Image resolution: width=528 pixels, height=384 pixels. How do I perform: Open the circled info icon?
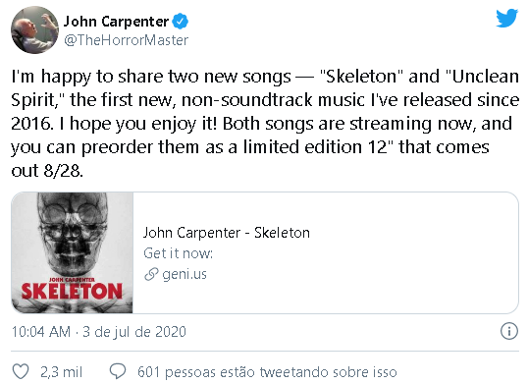point(508,331)
